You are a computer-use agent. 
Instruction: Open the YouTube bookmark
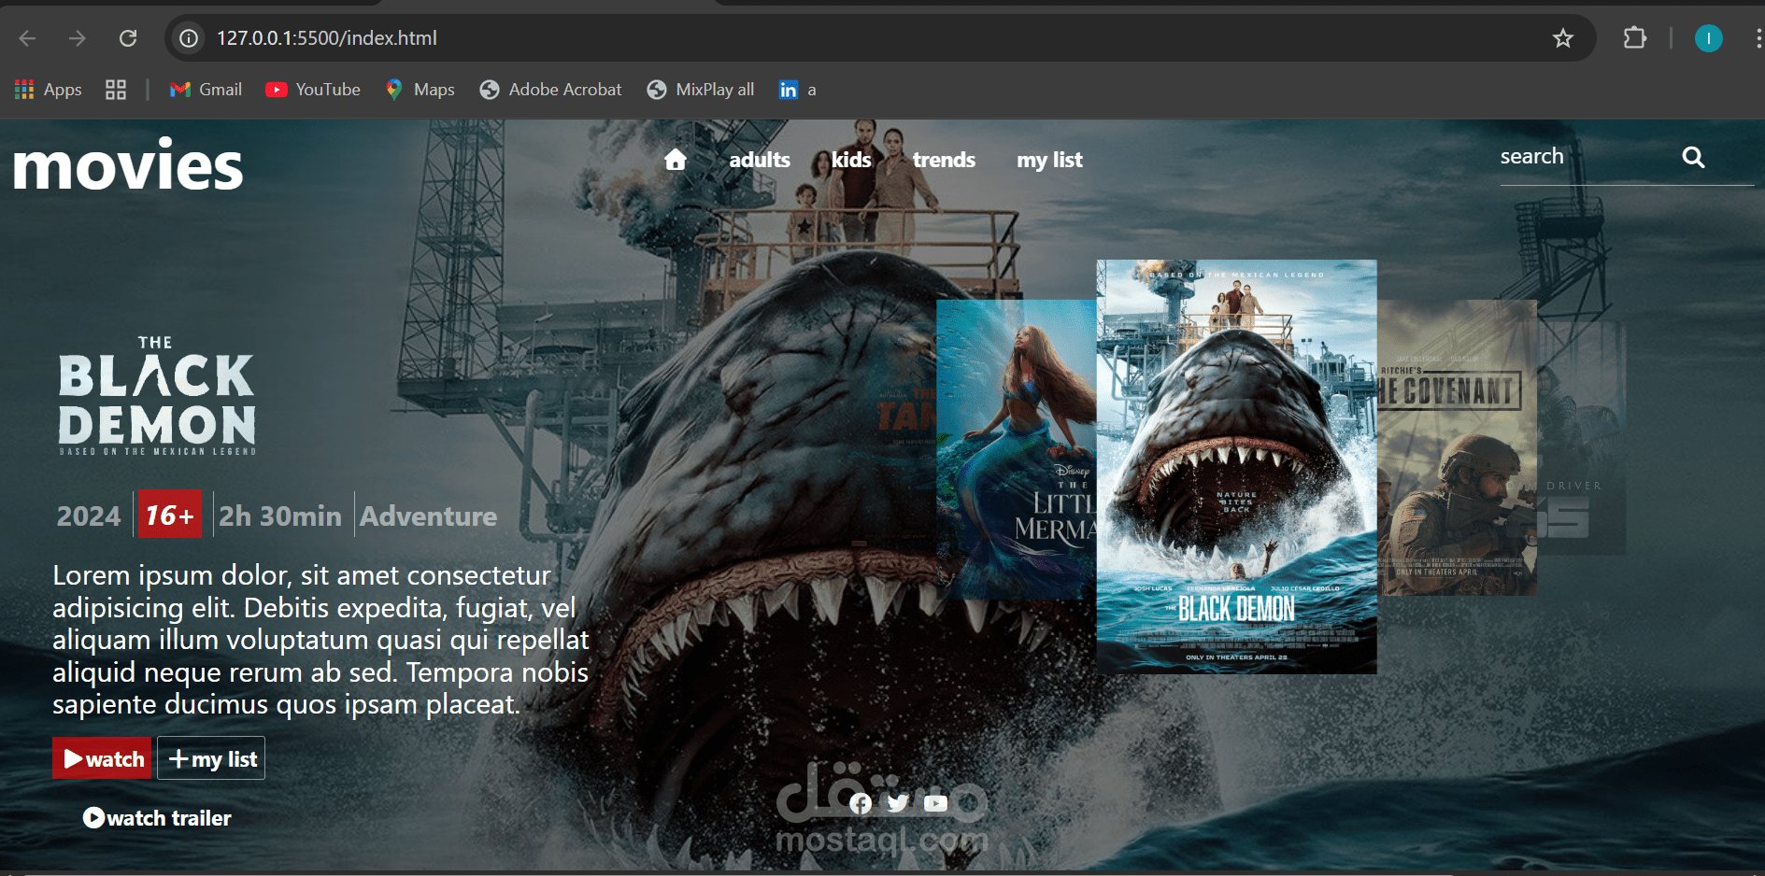[313, 90]
